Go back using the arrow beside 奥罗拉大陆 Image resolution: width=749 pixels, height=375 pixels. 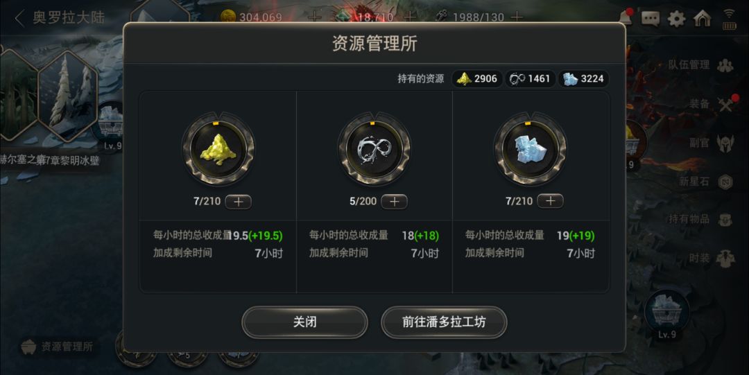click(19, 18)
